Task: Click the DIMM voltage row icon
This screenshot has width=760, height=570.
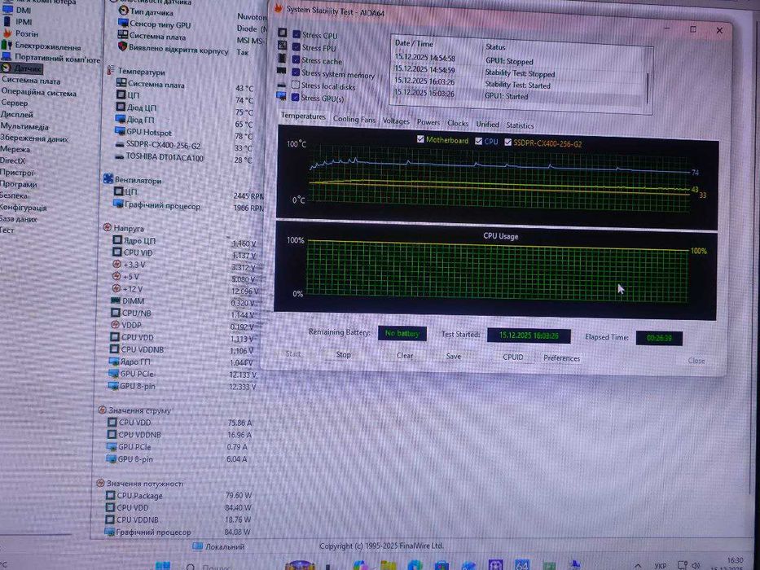Action: point(116,300)
